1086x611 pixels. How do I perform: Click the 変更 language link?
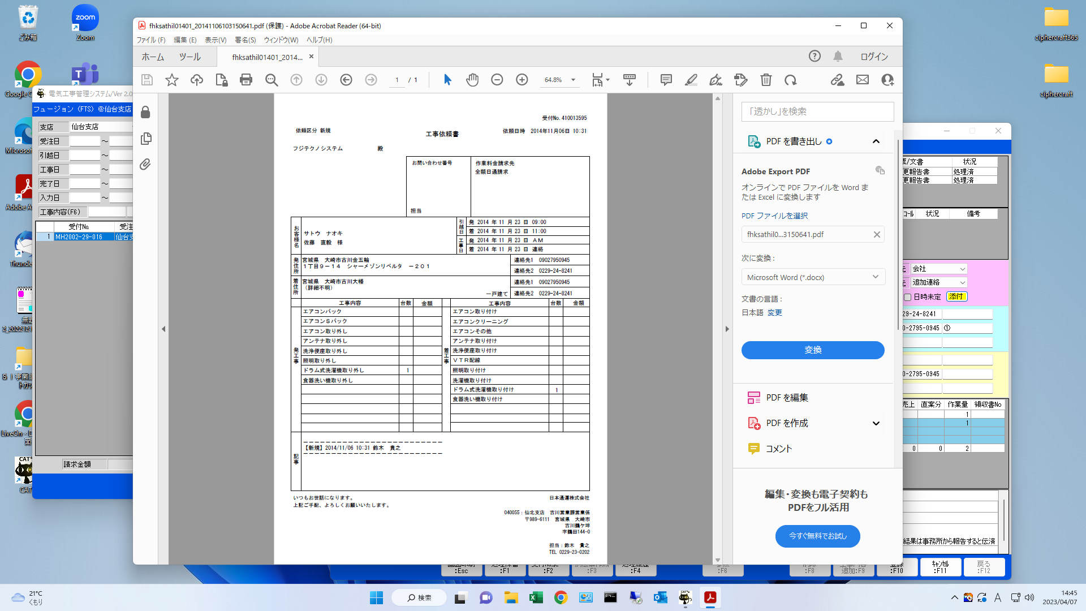coord(774,312)
